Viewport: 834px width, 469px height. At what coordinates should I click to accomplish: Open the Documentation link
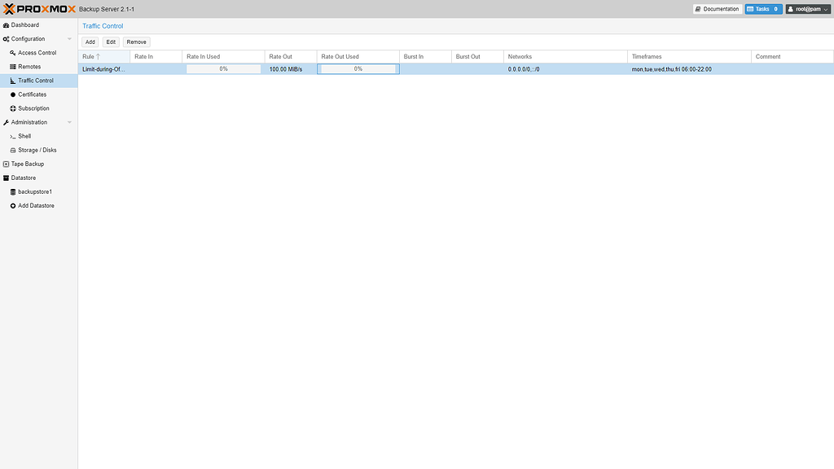tap(717, 9)
